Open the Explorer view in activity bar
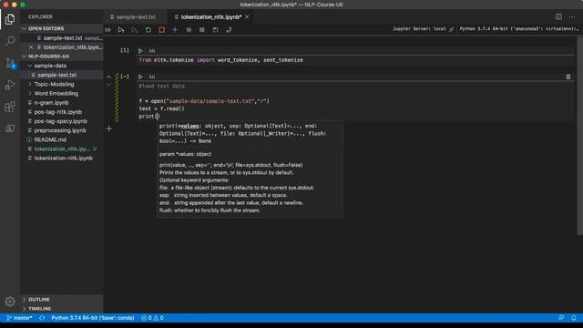 coord(10,19)
